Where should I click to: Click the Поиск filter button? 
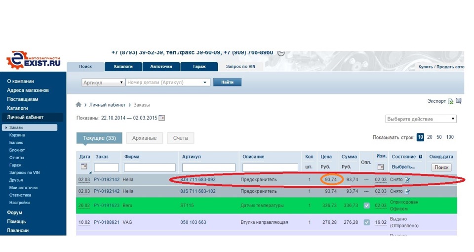click(441, 168)
